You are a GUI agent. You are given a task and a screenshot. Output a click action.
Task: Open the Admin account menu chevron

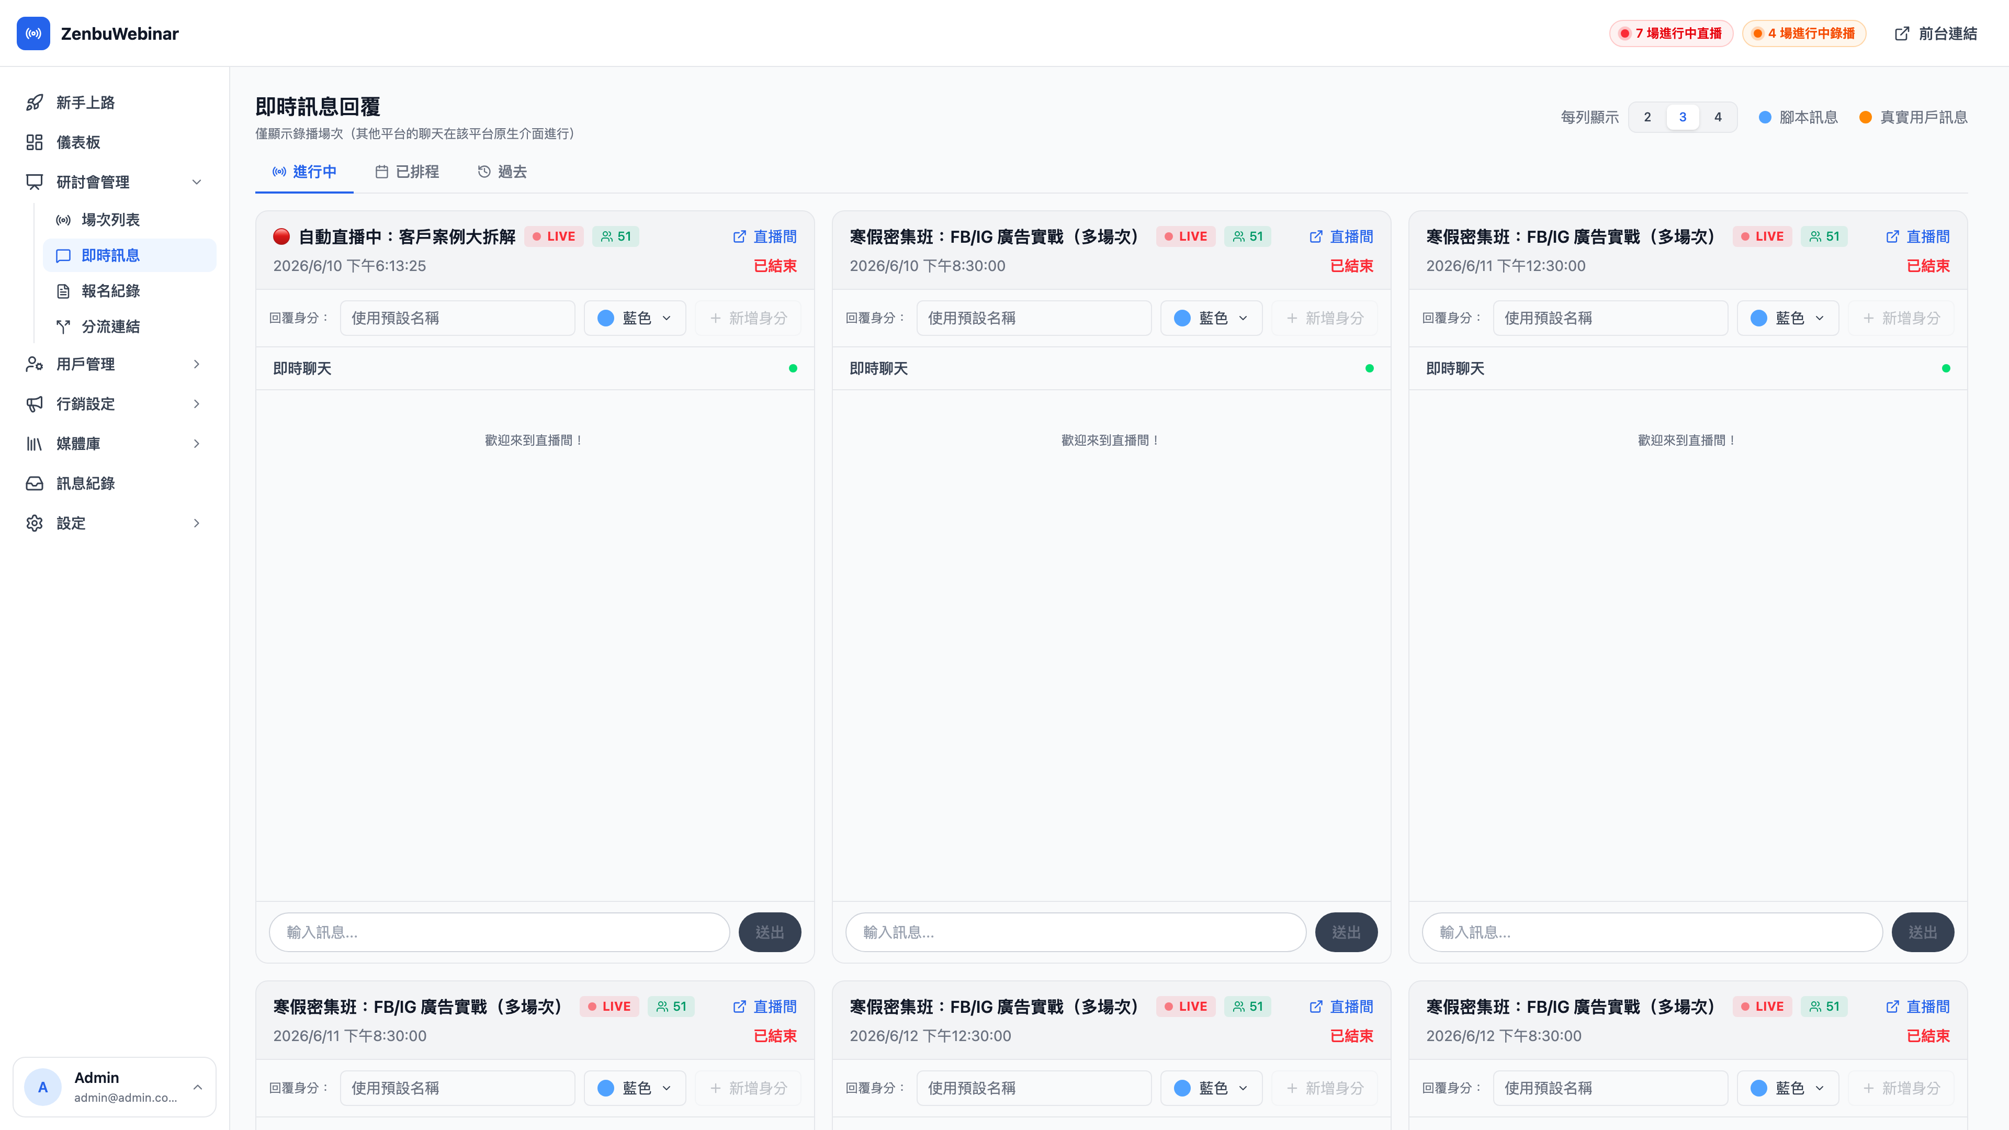tap(197, 1087)
